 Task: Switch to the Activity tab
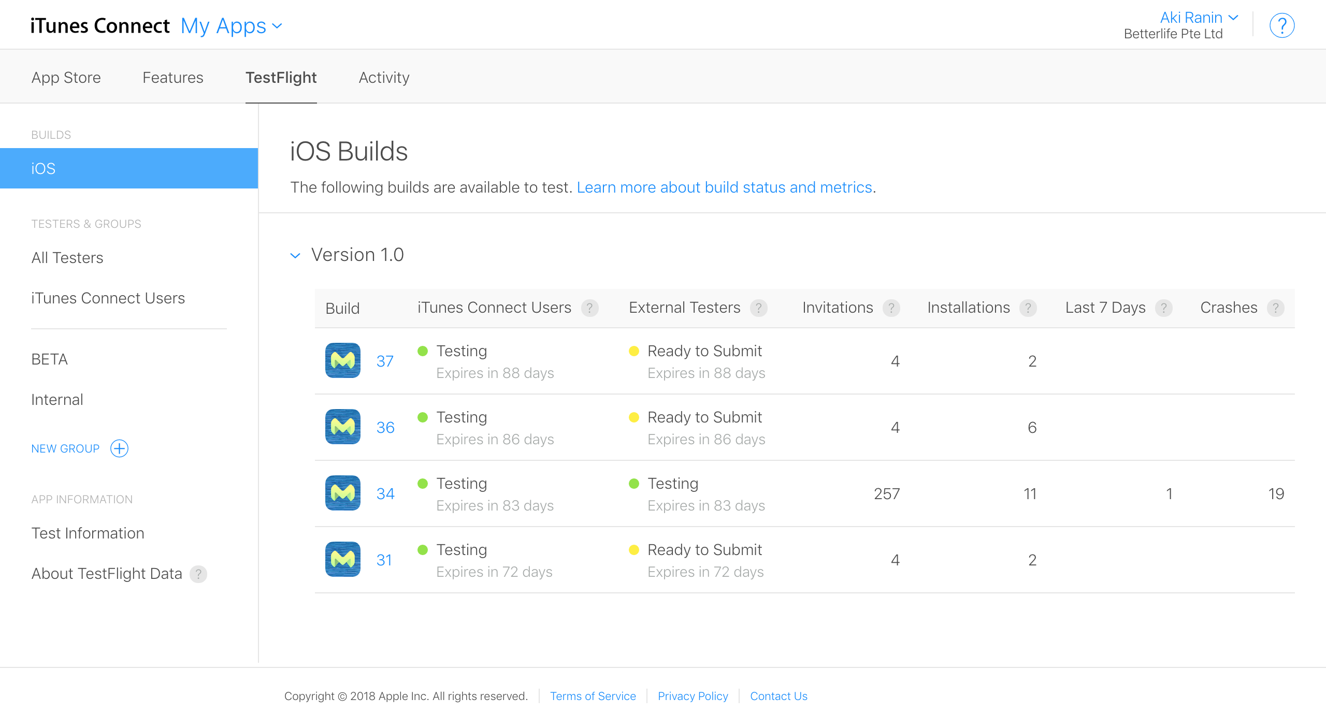[384, 77]
